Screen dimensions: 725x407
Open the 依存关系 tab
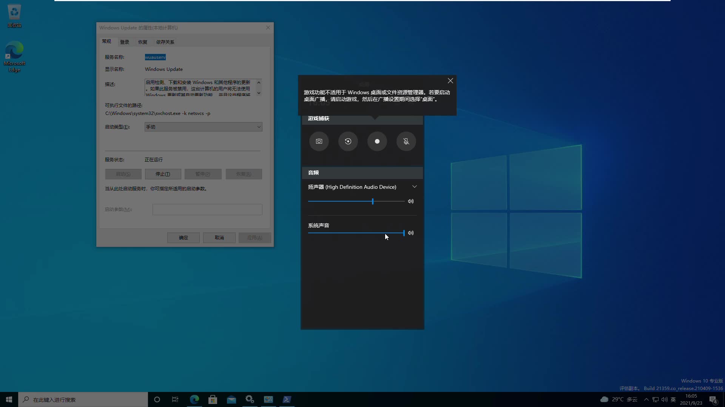165,42
